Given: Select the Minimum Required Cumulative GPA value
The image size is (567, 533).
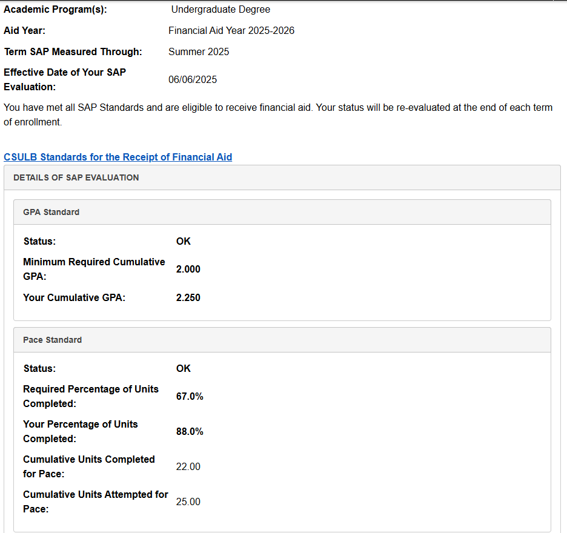Looking at the screenshot, I should (x=188, y=269).
